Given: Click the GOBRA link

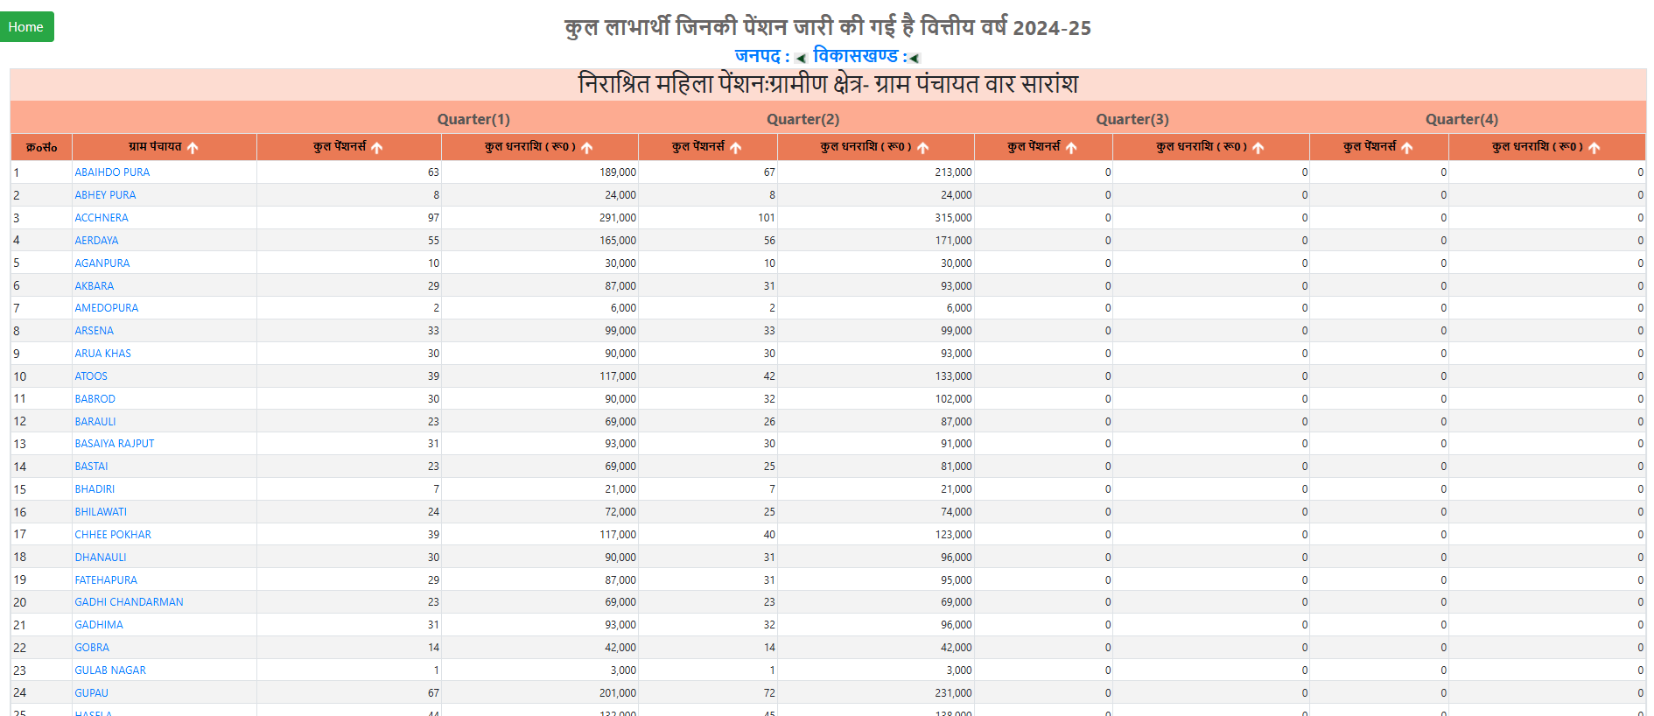Looking at the screenshot, I should [x=92, y=648].
